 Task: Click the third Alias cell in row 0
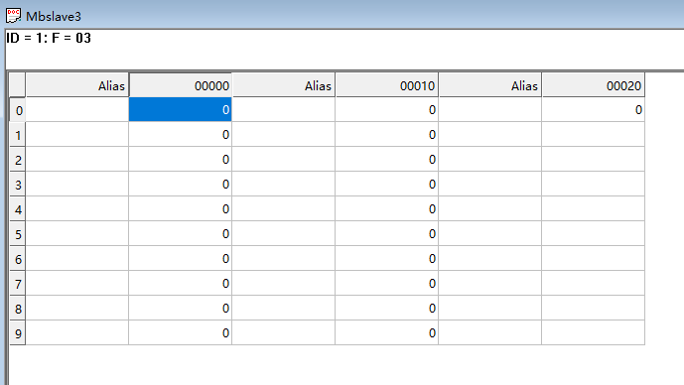[x=489, y=109]
